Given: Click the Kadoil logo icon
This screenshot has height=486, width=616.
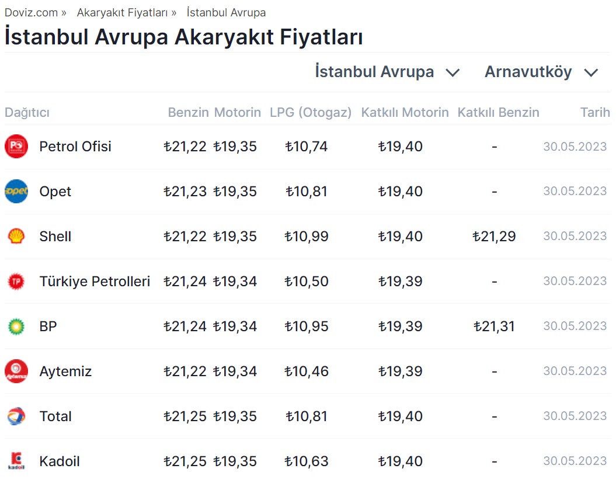Looking at the screenshot, I should click(16, 461).
